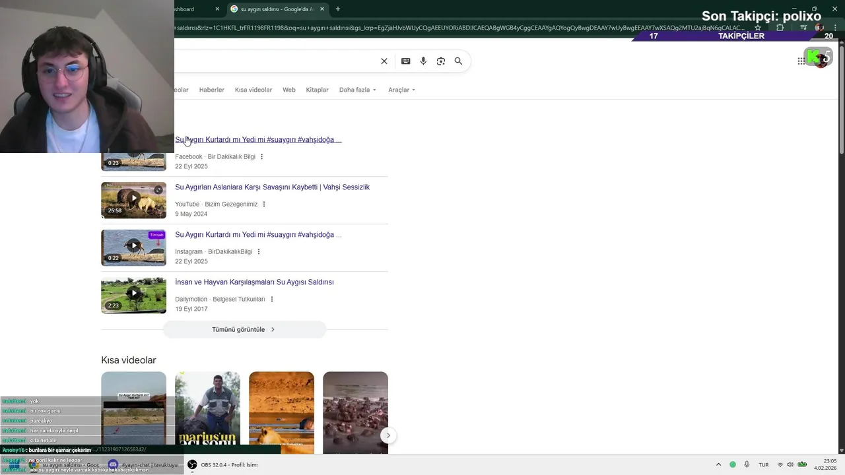Switch to the Haberler tab
Image resolution: width=845 pixels, height=475 pixels.
click(212, 90)
